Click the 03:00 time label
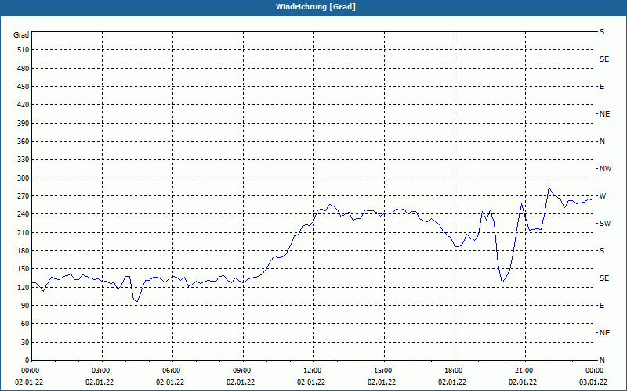Image resolution: width=627 pixels, height=391 pixels. pyautogui.click(x=102, y=371)
